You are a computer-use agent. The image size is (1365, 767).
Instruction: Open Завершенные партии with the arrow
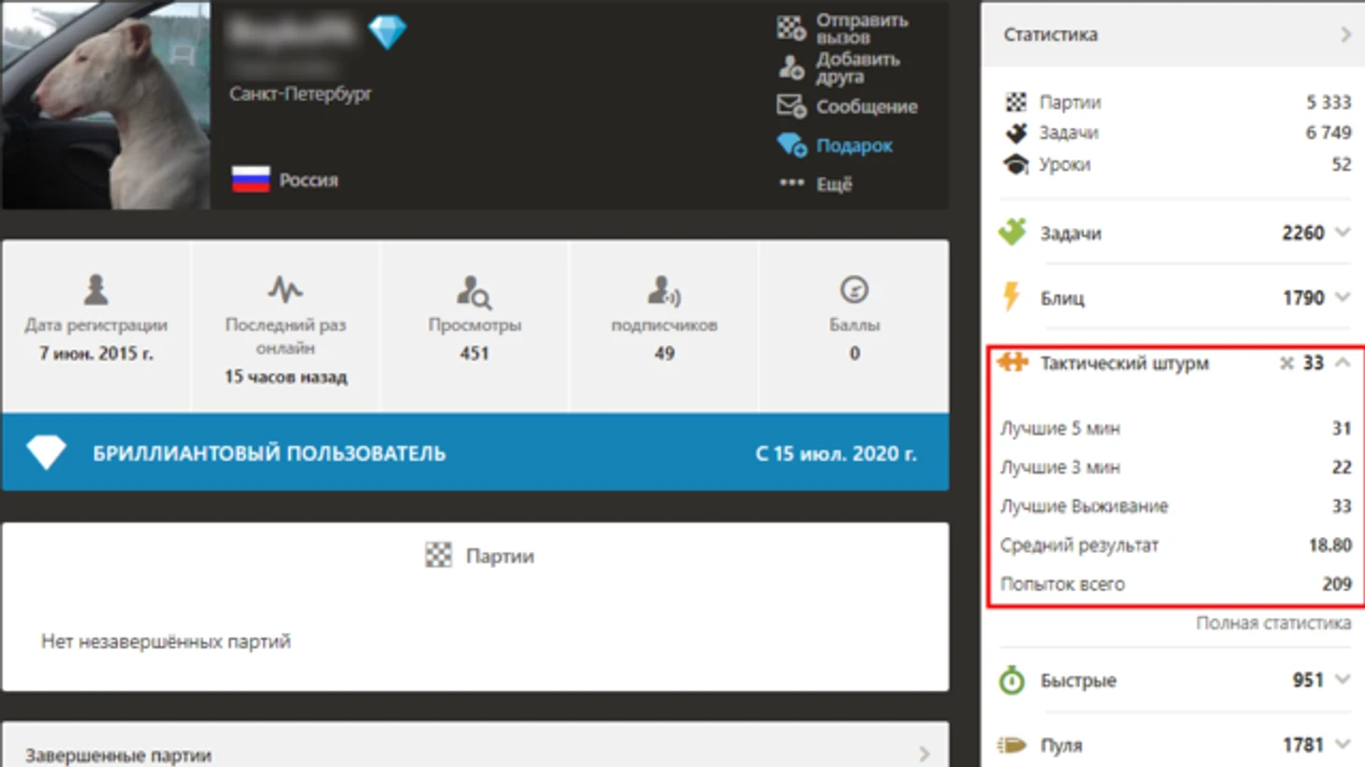click(x=924, y=753)
